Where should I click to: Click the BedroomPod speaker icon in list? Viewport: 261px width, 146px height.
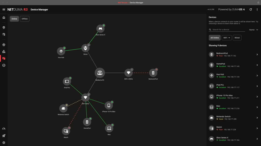(x=211, y=54)
